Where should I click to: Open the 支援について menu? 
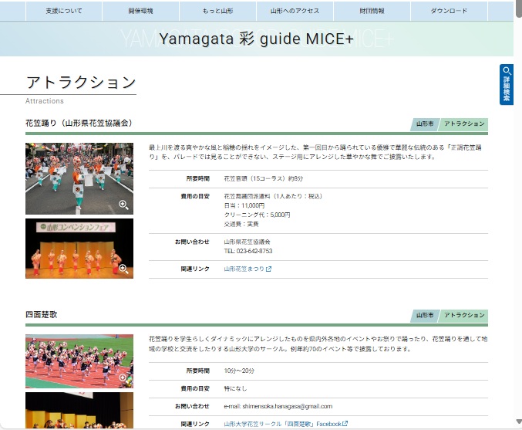(64, 12)
